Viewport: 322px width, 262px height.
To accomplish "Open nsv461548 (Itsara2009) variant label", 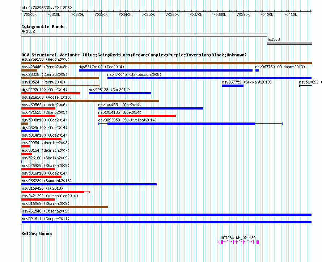I will (46, 211).
